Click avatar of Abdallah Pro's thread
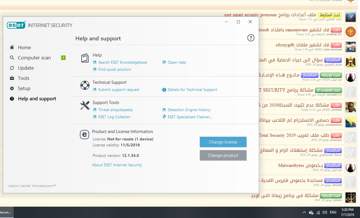360x218 pixels. click(351, 32)
